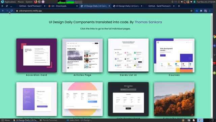Close the Git - Downloads tab

[x=77, y=6]
